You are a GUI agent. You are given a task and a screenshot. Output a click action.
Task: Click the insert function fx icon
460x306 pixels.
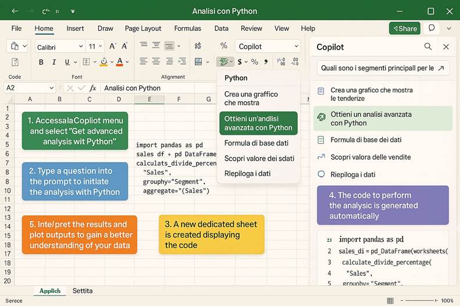tap(92, 88)
